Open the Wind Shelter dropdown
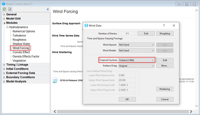The image size is (200, 115). (136, 50)
